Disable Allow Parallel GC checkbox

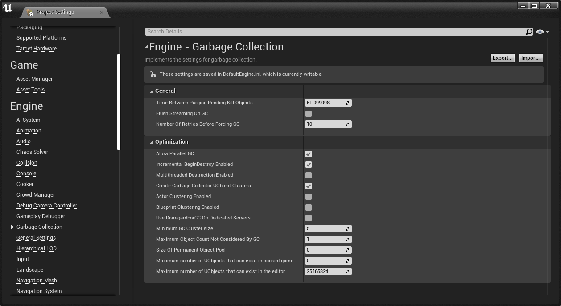coord(309,154)
